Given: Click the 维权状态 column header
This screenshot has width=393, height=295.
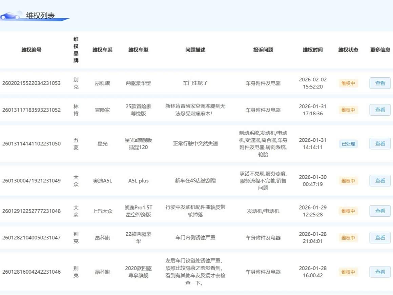Looking at the screenshot, I should click(x=348, y=50).
